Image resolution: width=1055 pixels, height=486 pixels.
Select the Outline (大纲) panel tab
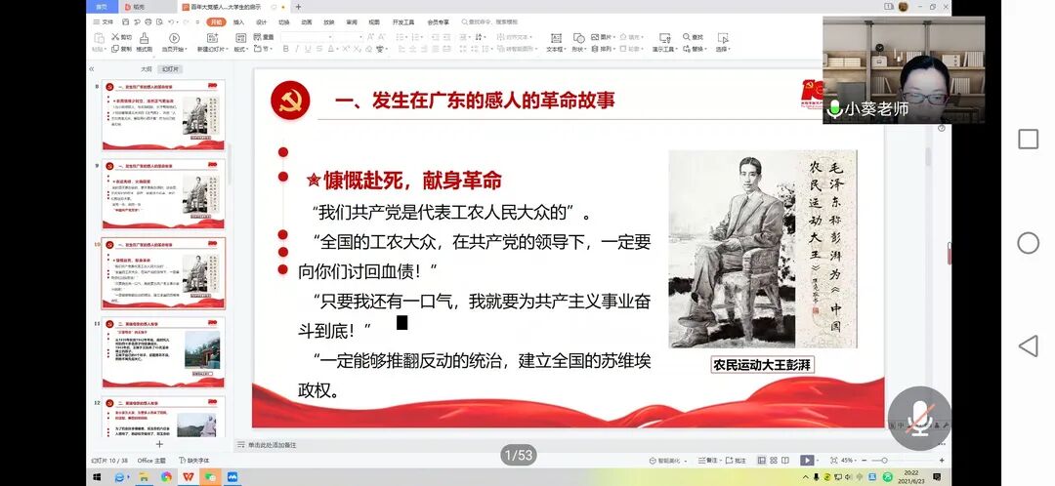tap(146, 69)
